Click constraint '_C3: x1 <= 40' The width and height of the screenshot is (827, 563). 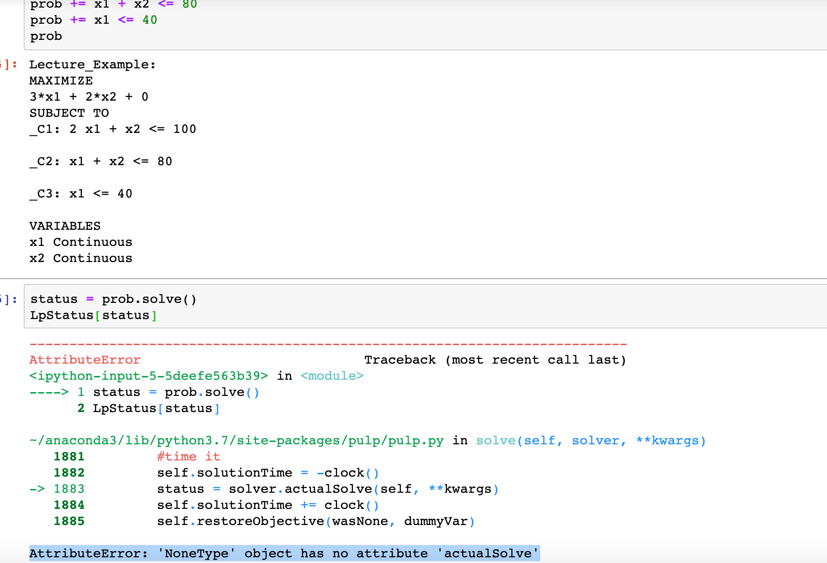coord(81,194)
